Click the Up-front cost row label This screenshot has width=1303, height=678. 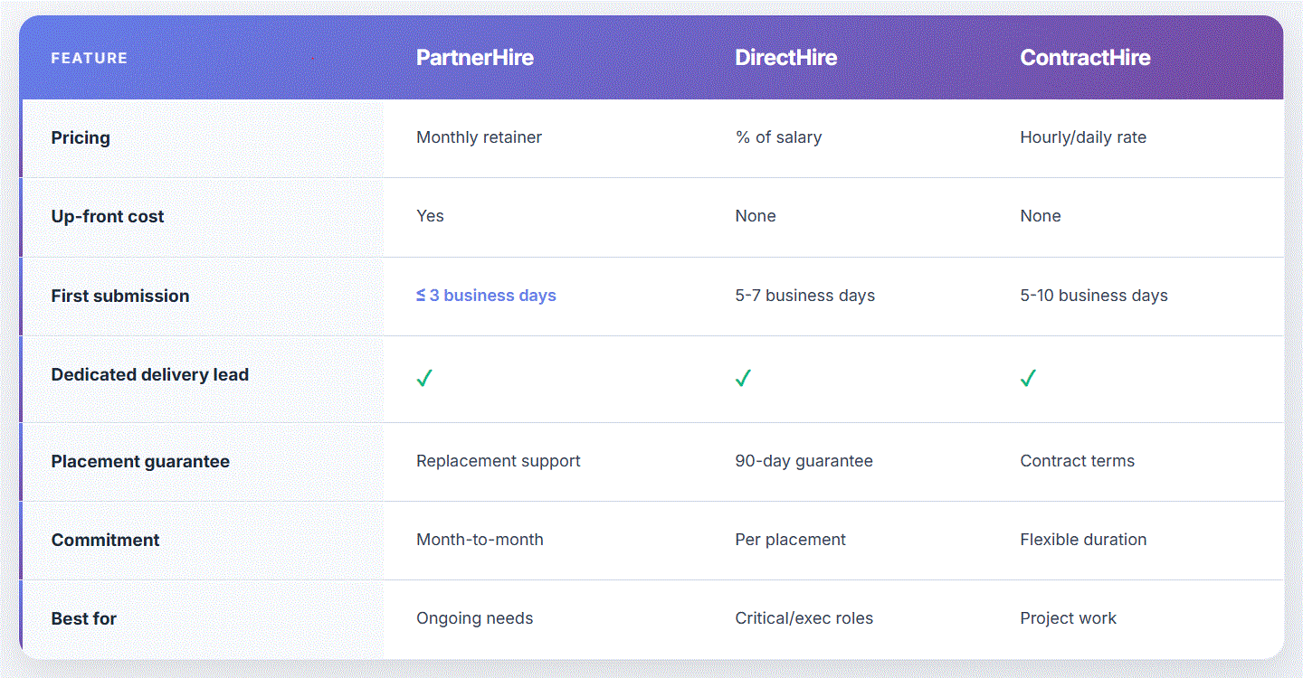[x=108, y=217]
